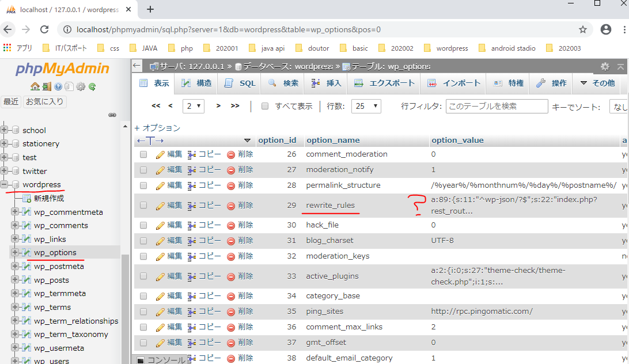
Task: Click copy icon for hack_file row
Action: pos(192,225)
